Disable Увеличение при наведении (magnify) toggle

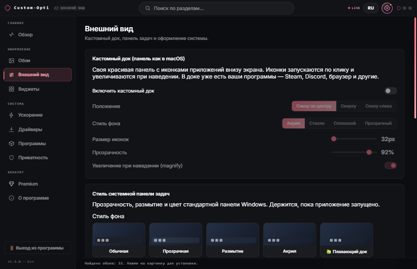390,166
